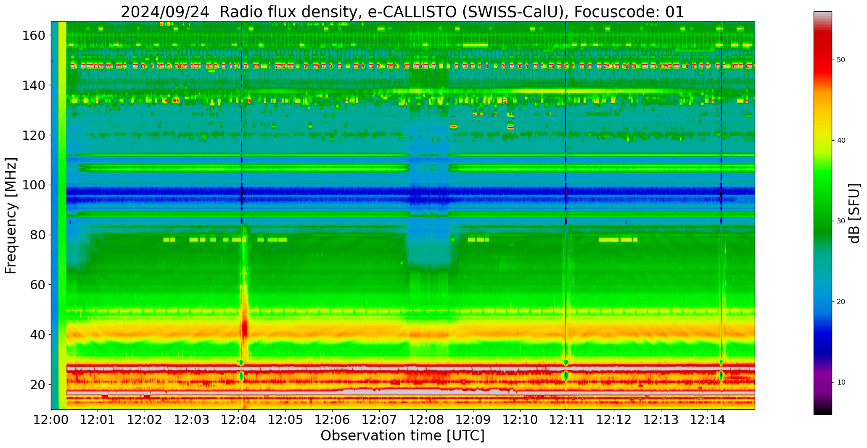This screenshot has height=448, width=867.
Task: Click the 60 frequency tick label
Action: (x=37, y=285)
